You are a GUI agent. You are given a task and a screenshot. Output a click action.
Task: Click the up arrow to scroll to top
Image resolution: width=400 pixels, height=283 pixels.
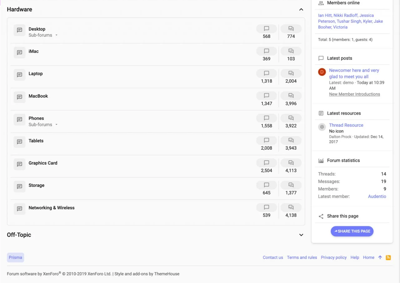(380, 257)
